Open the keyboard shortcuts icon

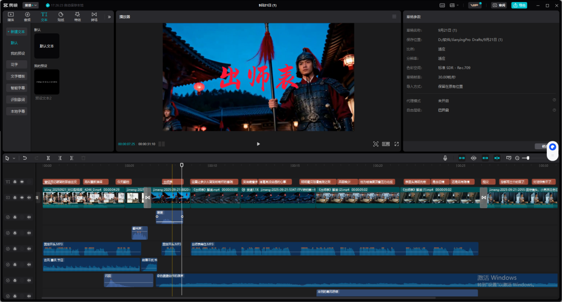442,5
